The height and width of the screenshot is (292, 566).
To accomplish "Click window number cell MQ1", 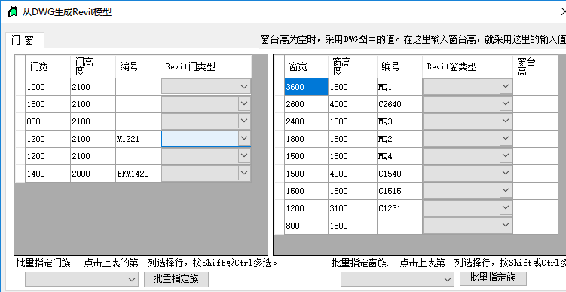I will (x=399, y=87).
